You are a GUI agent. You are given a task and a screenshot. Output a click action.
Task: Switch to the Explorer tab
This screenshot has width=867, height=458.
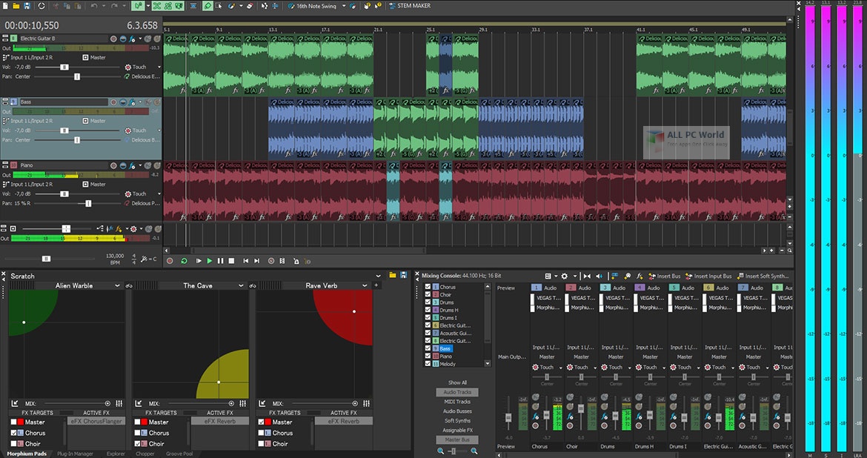coord(116,454)
